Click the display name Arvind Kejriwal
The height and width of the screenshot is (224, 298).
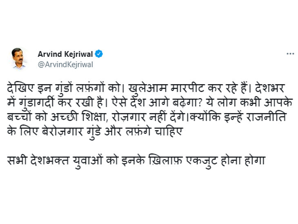(65, 54)
